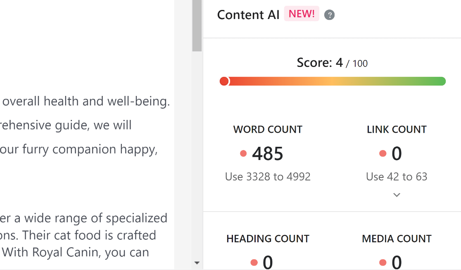Image resolution: width=461 pixels, height=270 pixels.
Task: Click the Use 42 to 63 recommendation
Action: point(396,177)
